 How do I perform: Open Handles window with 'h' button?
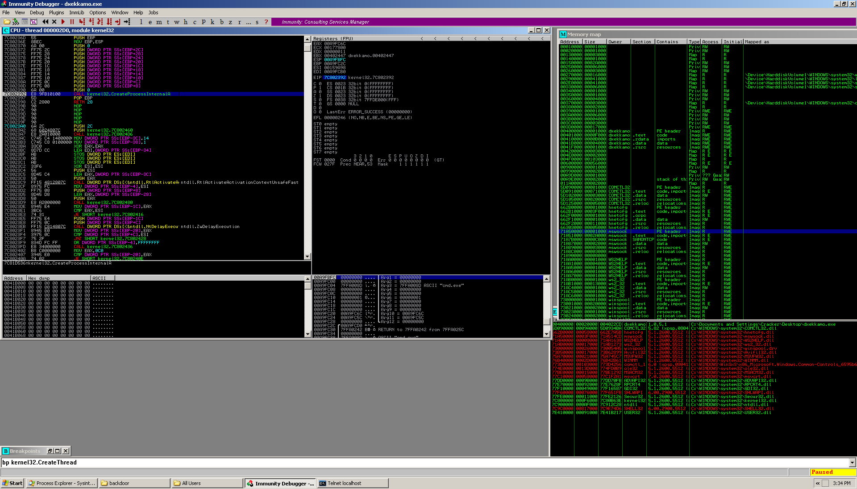point(186,22)
